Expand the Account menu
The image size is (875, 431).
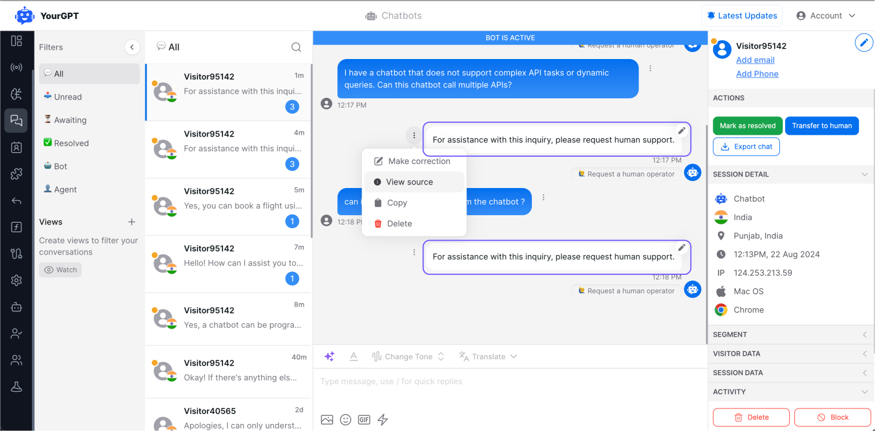click(826, 16)
